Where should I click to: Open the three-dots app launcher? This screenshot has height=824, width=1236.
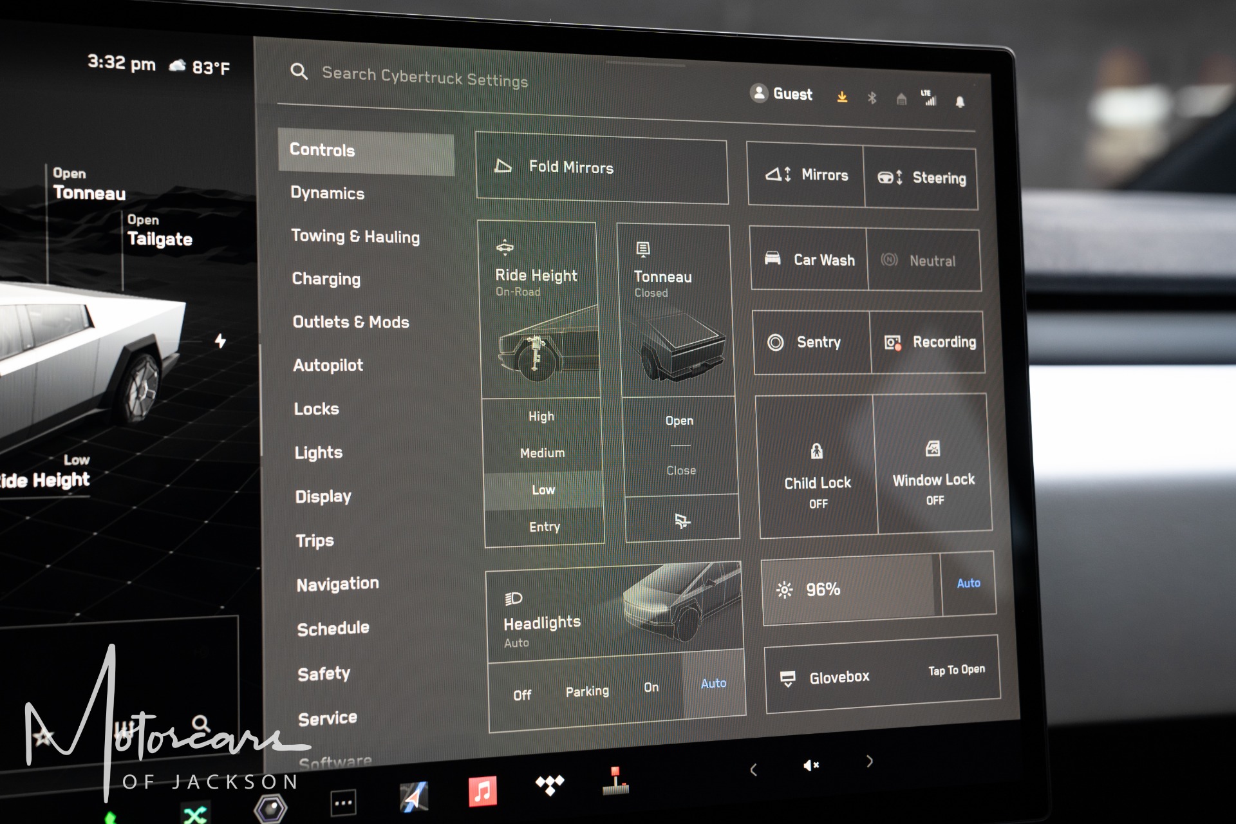343,803
